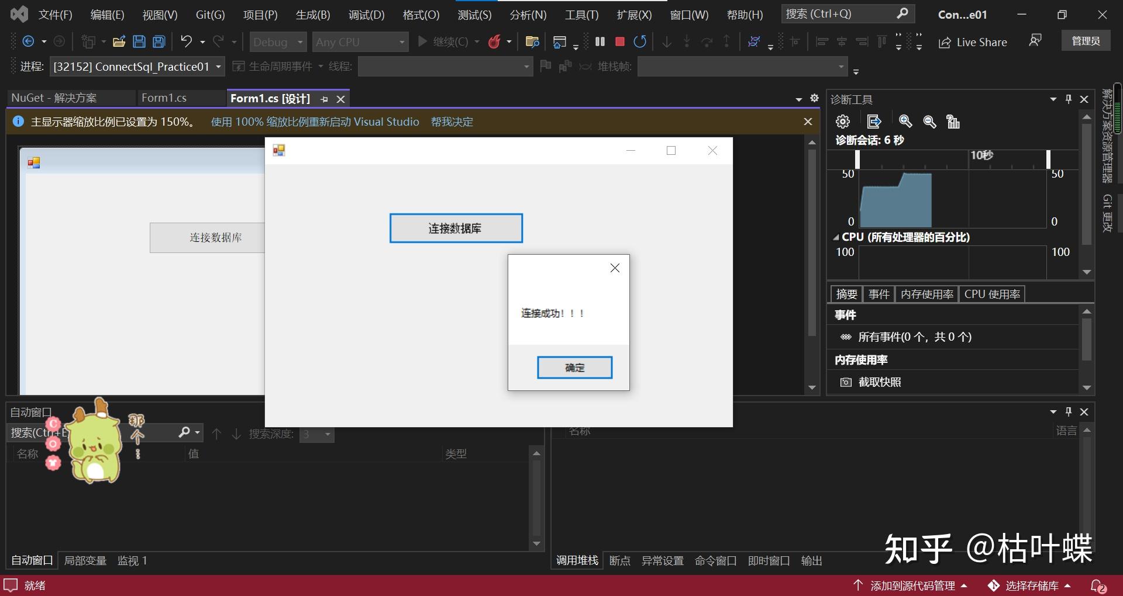
Task: Click the Save icon in toolbar
Action: tap(139, 41)
